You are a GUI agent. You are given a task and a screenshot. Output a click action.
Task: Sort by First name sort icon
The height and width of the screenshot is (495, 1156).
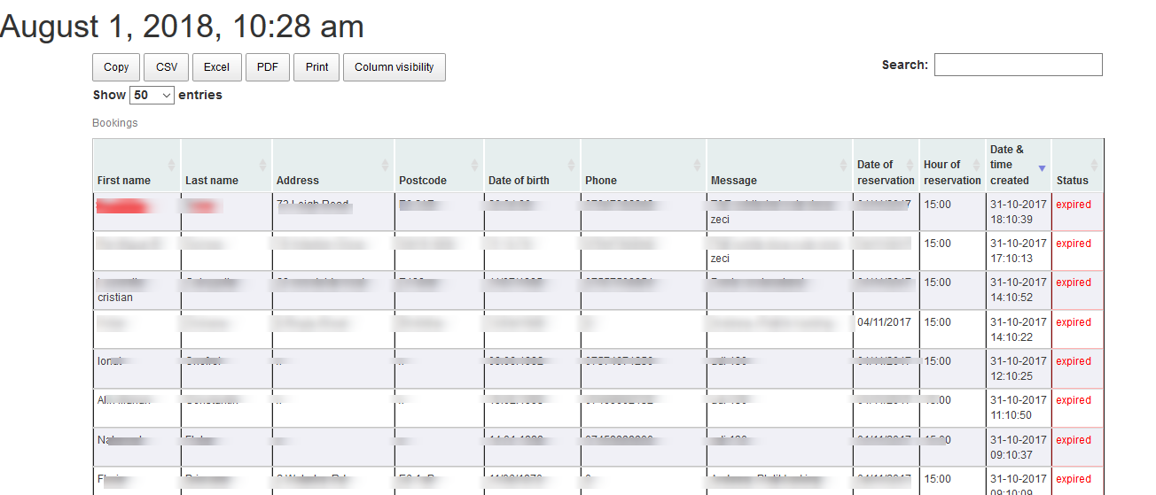(x=171, y=165)
